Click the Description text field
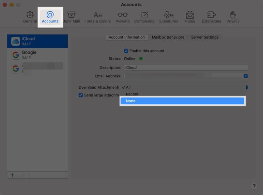263x195 pixels. tap(186, 67)
